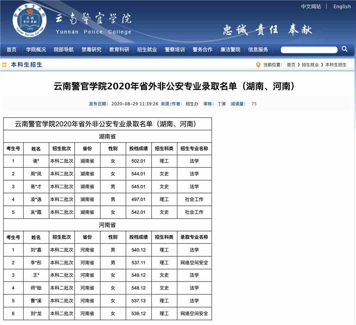Click the score cell 540.12
Image resolution: width=356 pixels, height=325 pixels.
tap(138, 250)
